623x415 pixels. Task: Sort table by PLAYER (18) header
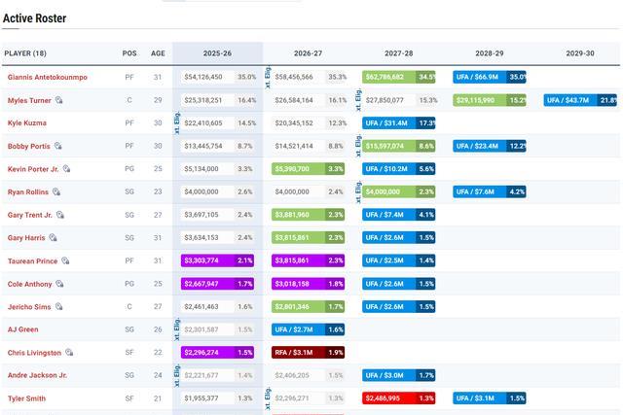pyautogui.click(x=25, y=53)
